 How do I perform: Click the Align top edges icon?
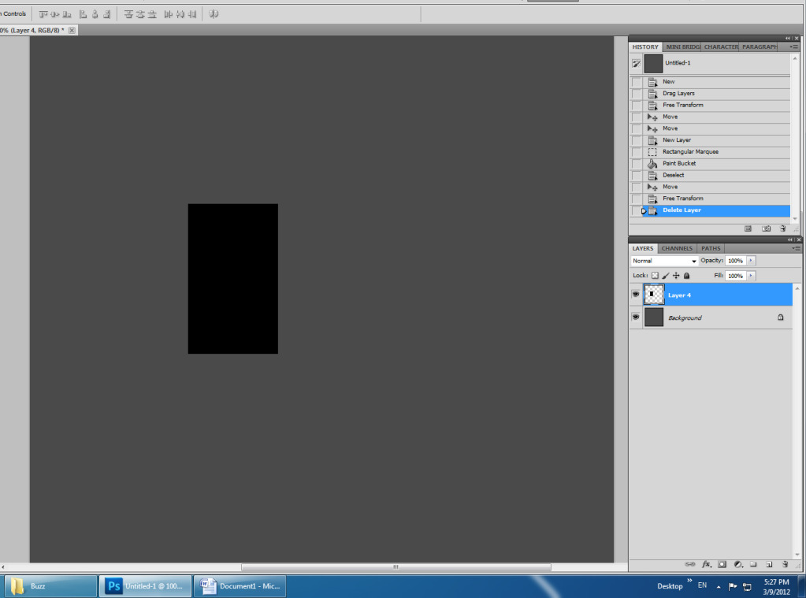[x=43, y=14]
